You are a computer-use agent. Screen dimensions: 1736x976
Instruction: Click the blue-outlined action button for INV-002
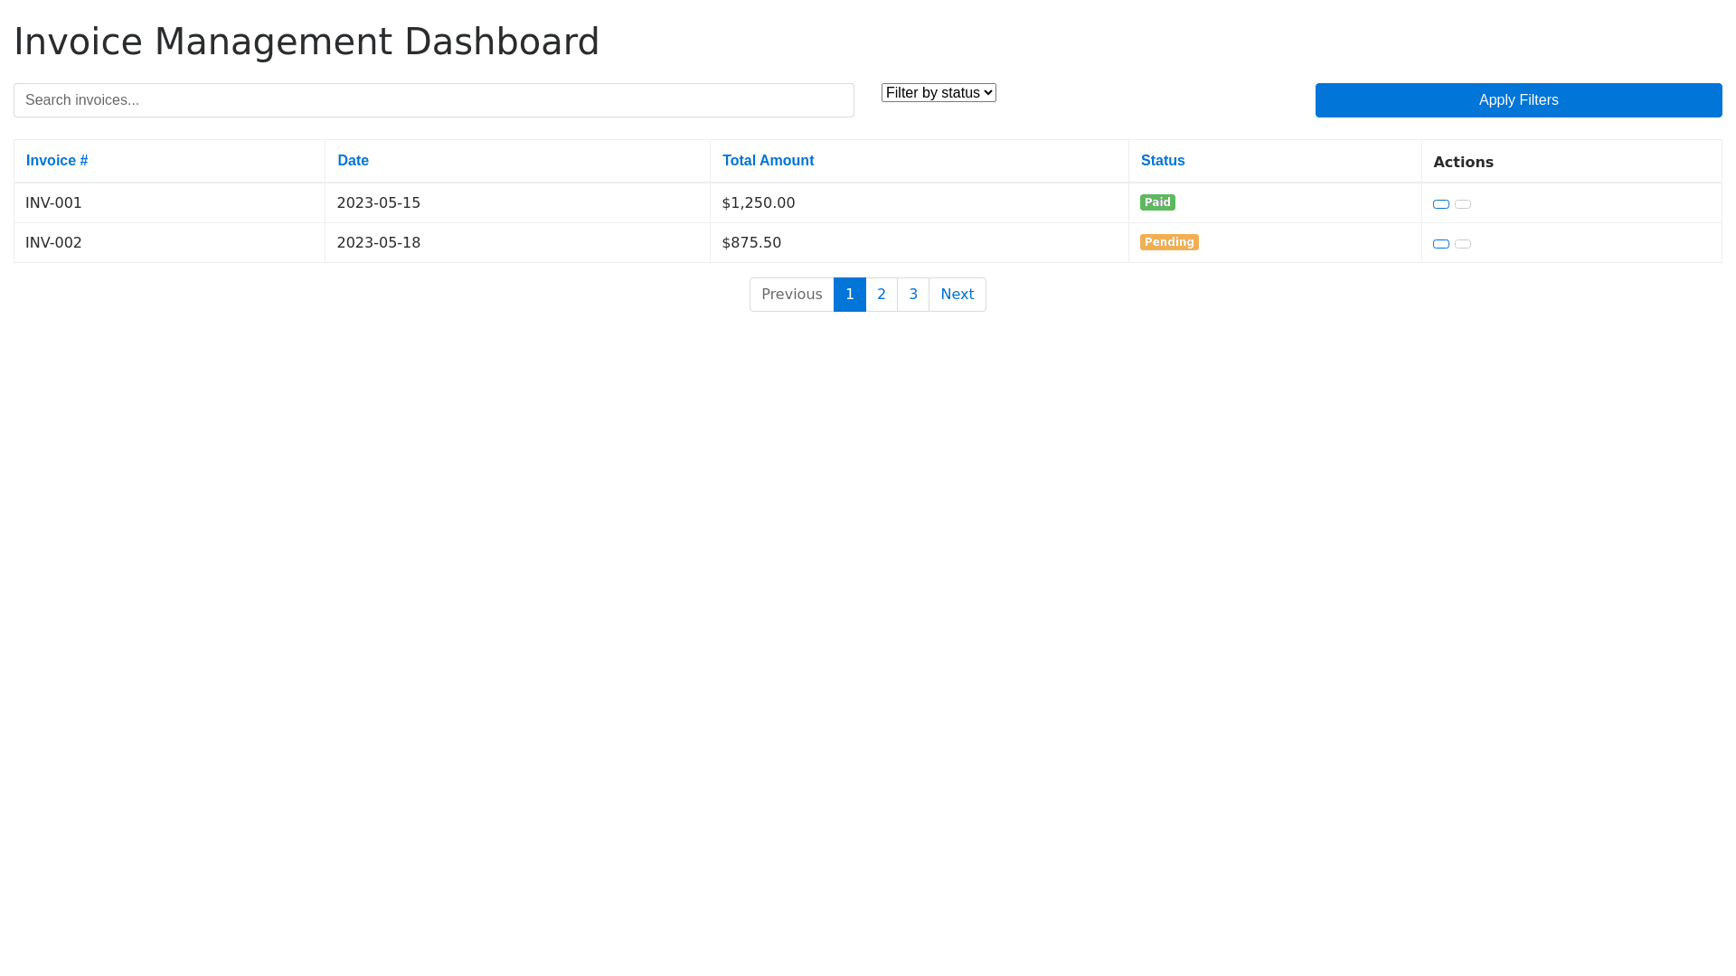pos(1440,244)
